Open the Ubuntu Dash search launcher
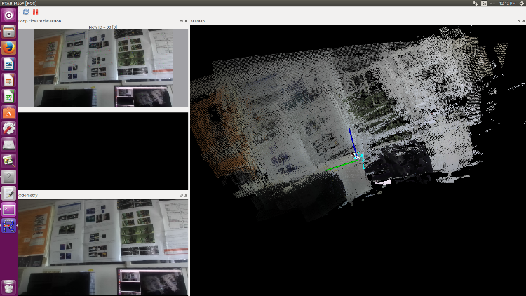This screenshot has height=296, width=526. click(9, 15)
